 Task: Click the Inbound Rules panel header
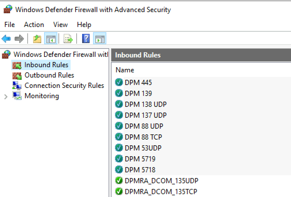[x=201, y=55]
